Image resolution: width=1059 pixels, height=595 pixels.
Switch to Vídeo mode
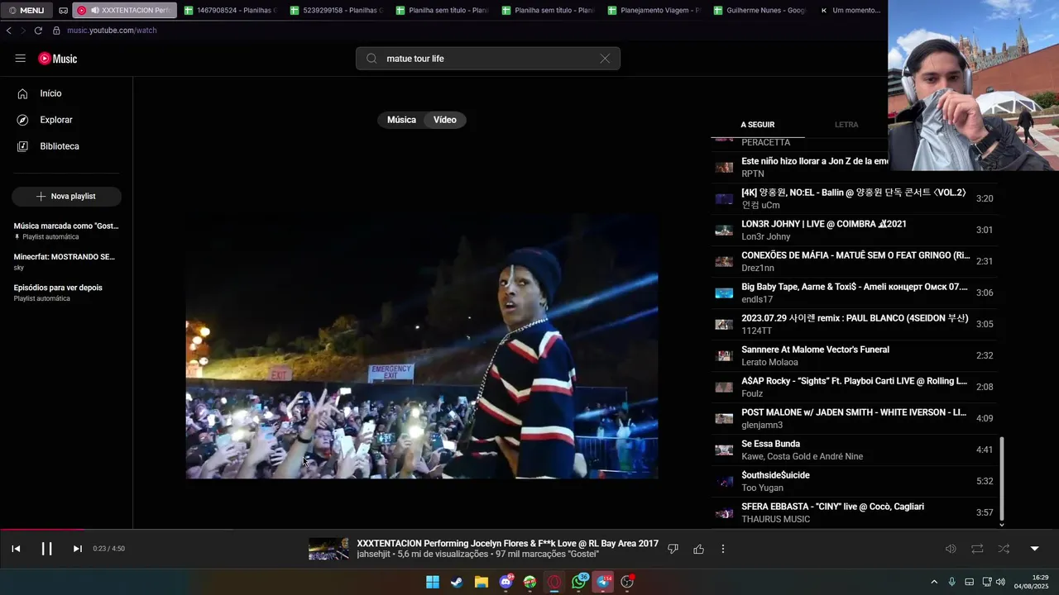click(445, 120)
